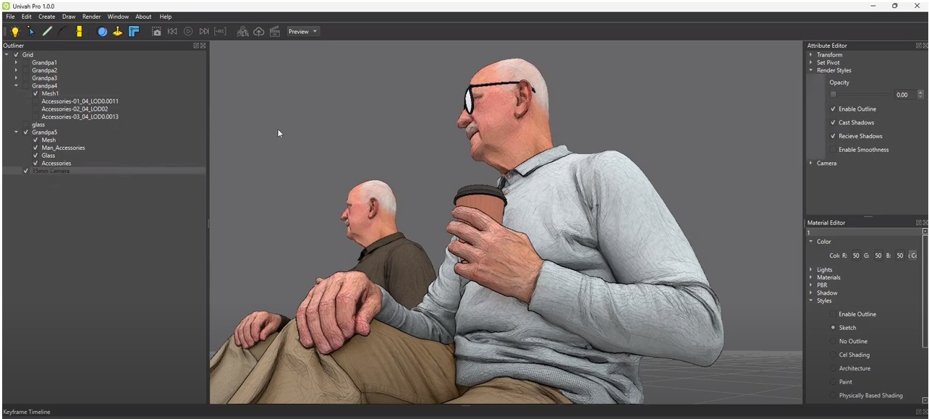Click the Opacity slider handle
Screen dimensions: 929x419
click(x=833, y=95)
